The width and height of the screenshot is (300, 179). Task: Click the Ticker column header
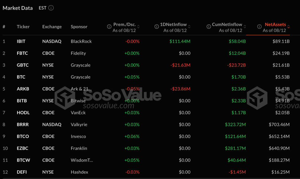[x=23, y=27]
